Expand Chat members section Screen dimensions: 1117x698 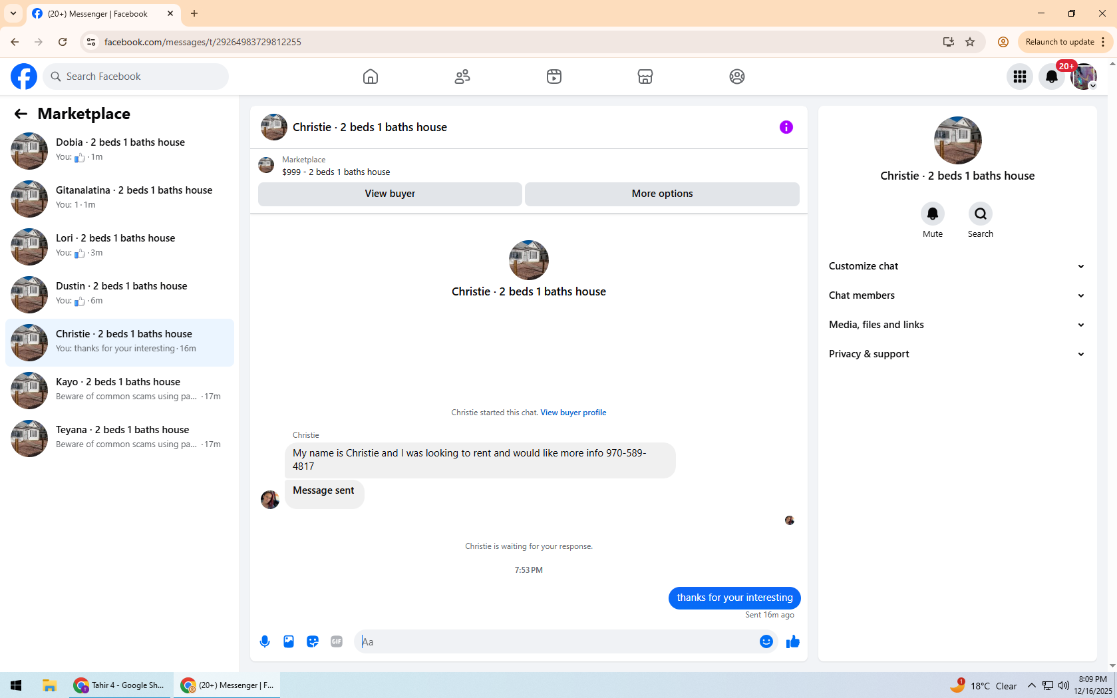pyautogui.click(x=957, y=295)
